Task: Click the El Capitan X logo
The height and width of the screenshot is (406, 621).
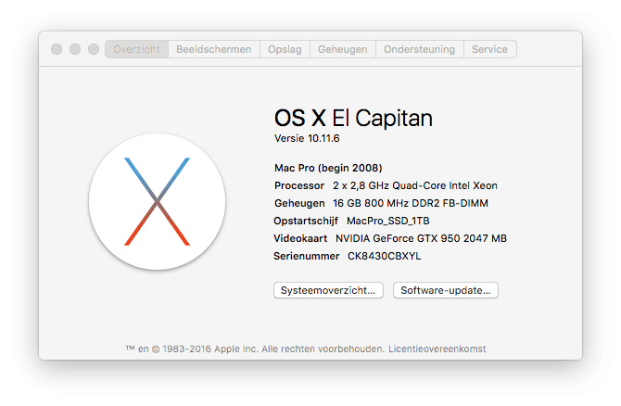Action: point(158,202)
